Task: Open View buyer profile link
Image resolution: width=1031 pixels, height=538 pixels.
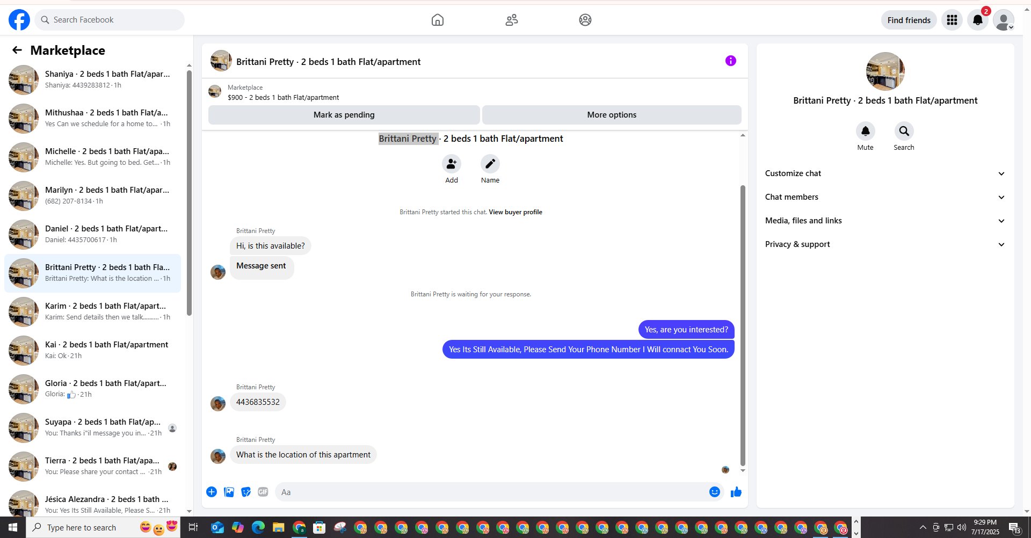Action: [515, 212]
